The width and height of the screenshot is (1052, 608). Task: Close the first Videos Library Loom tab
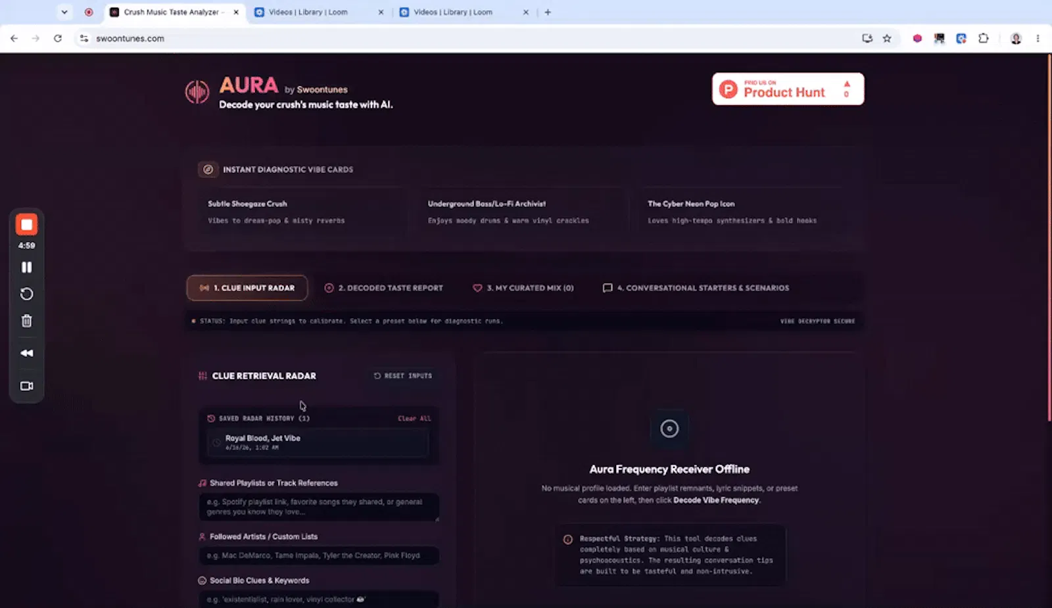tap(381, 12)
